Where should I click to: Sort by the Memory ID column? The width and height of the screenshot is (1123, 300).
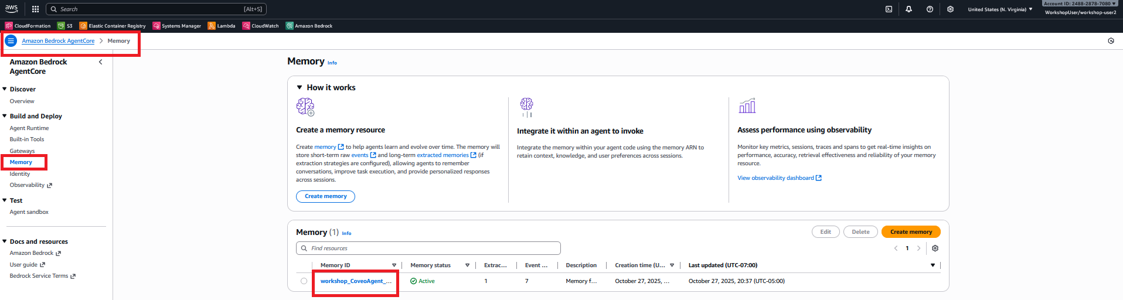pos(394,265)
